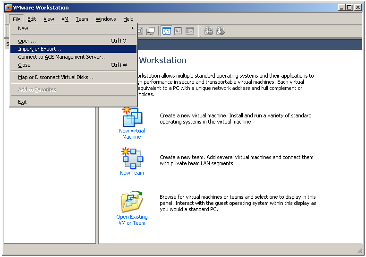Click the overlapping windows icon with warning triangle
366x257 pixels.
click(x=150, y=31)
